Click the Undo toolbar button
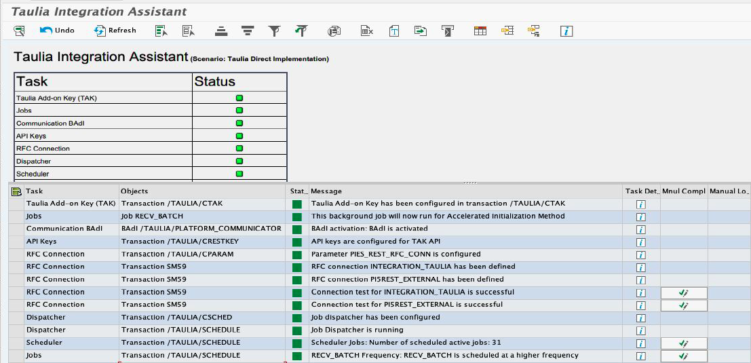The image size is (751, 363). point(57,31)
